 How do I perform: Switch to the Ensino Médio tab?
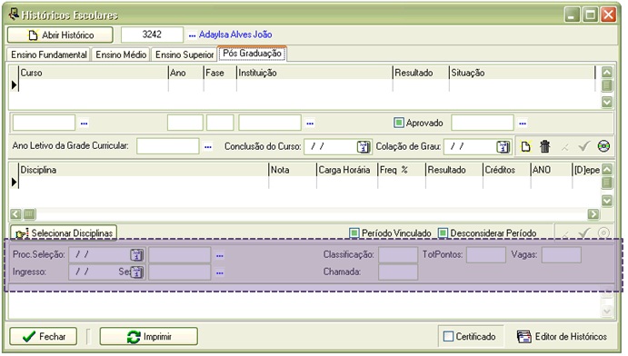121,54
